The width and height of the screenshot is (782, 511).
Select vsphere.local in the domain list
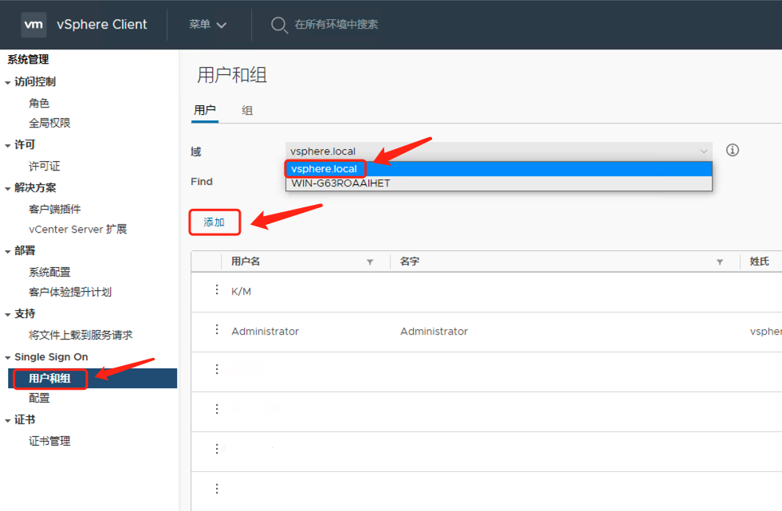(x=499, y=169)
